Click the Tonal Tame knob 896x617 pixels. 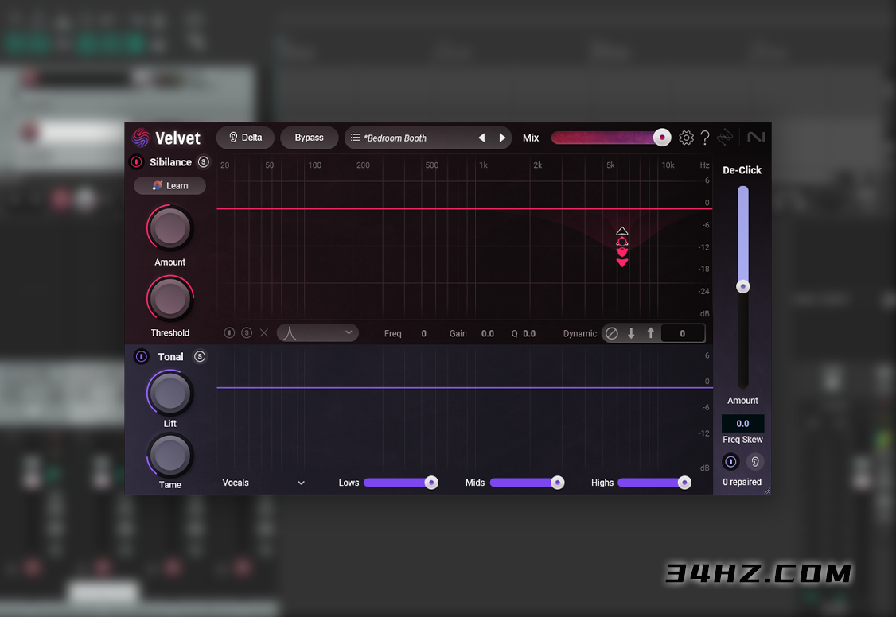click(169, 456)
